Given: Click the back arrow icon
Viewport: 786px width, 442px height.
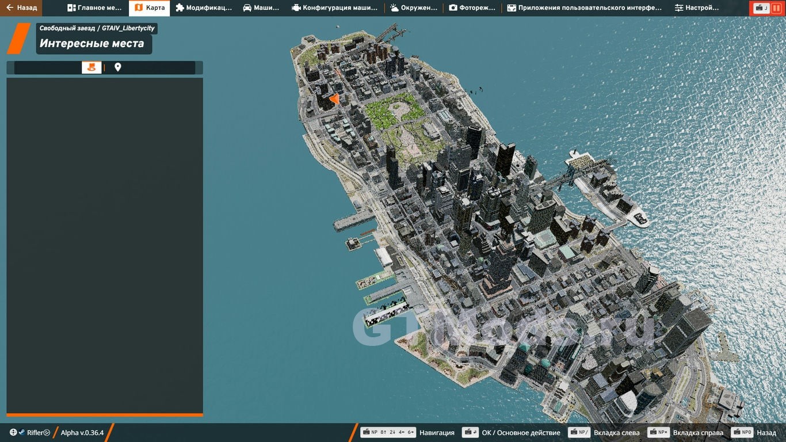Looking at the screenshot, I should coord(9,8).
